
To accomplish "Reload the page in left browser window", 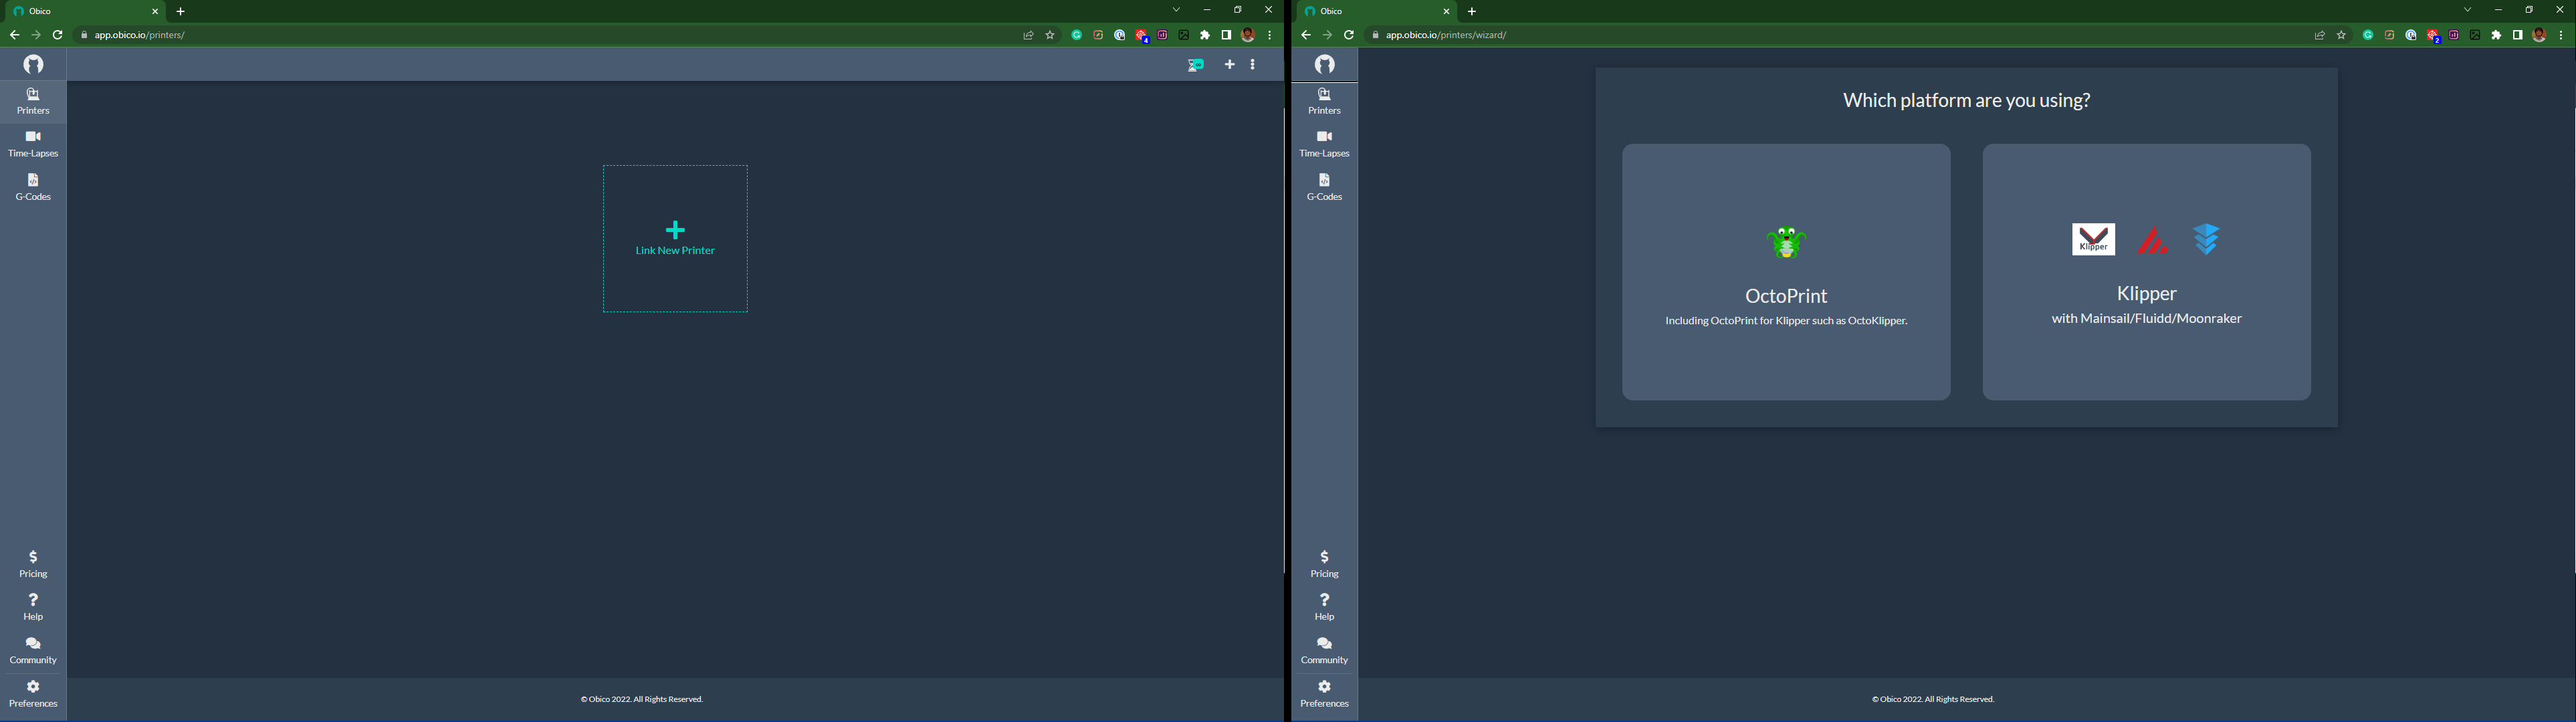I will click(x=58, y=35).
